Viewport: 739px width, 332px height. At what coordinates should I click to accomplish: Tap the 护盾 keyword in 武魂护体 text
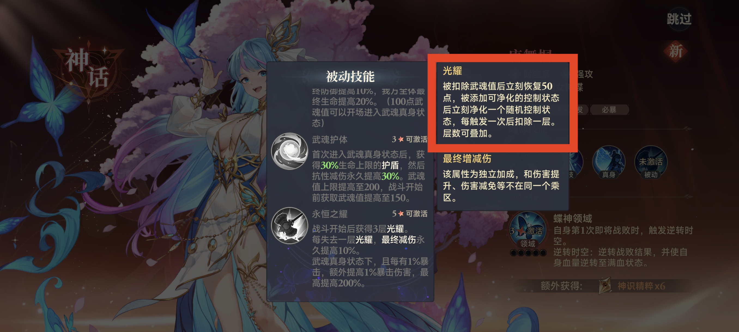point(390,165)
